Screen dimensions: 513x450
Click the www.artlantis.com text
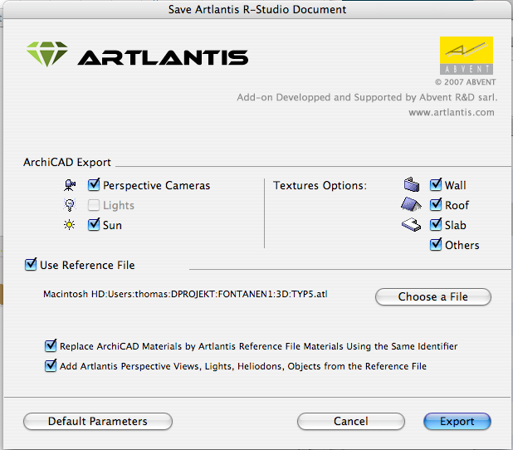(x=452, y=112)
